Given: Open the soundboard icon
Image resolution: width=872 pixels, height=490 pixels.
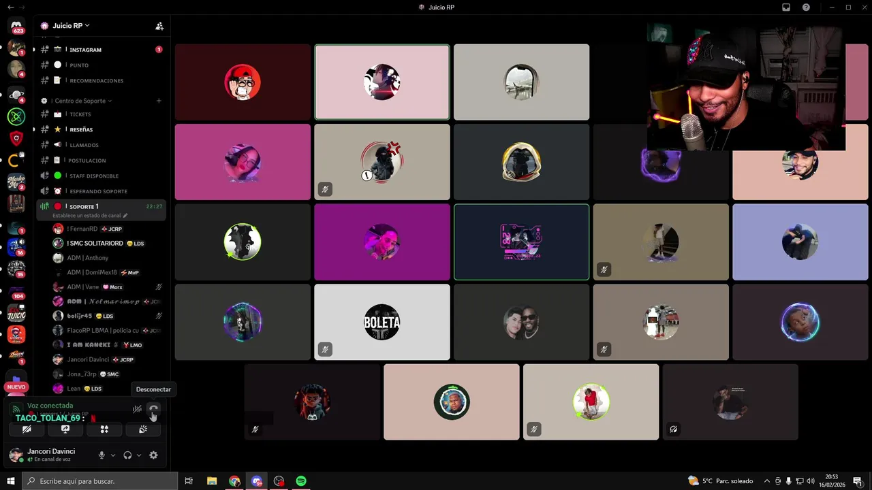Looking at the screenshot, I should [143, 429].
